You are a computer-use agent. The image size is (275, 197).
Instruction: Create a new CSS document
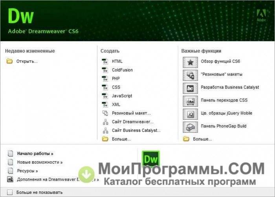pyautogui.click(x=116, y=87)
